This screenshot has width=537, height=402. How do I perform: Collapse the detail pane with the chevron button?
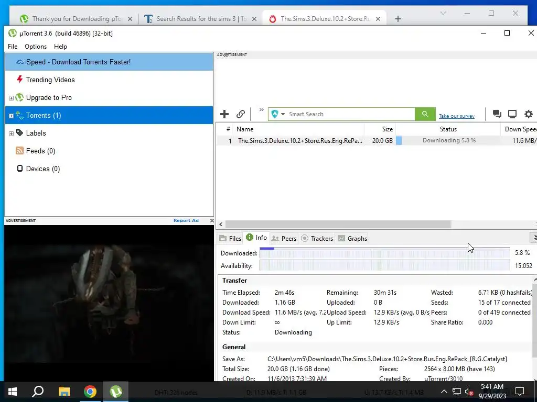533,237
